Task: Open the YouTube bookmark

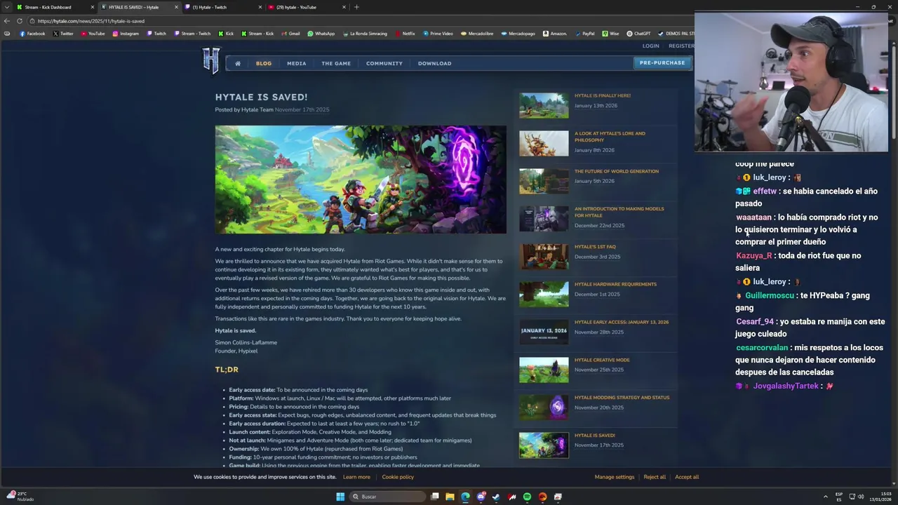Action: (x=93, y=34)
